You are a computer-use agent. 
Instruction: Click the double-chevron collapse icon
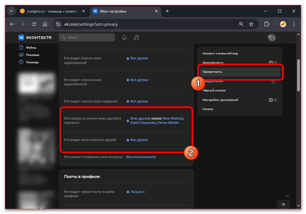pos(287,196)
